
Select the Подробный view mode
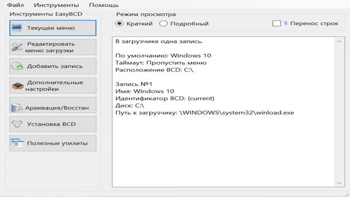[163, 23]
